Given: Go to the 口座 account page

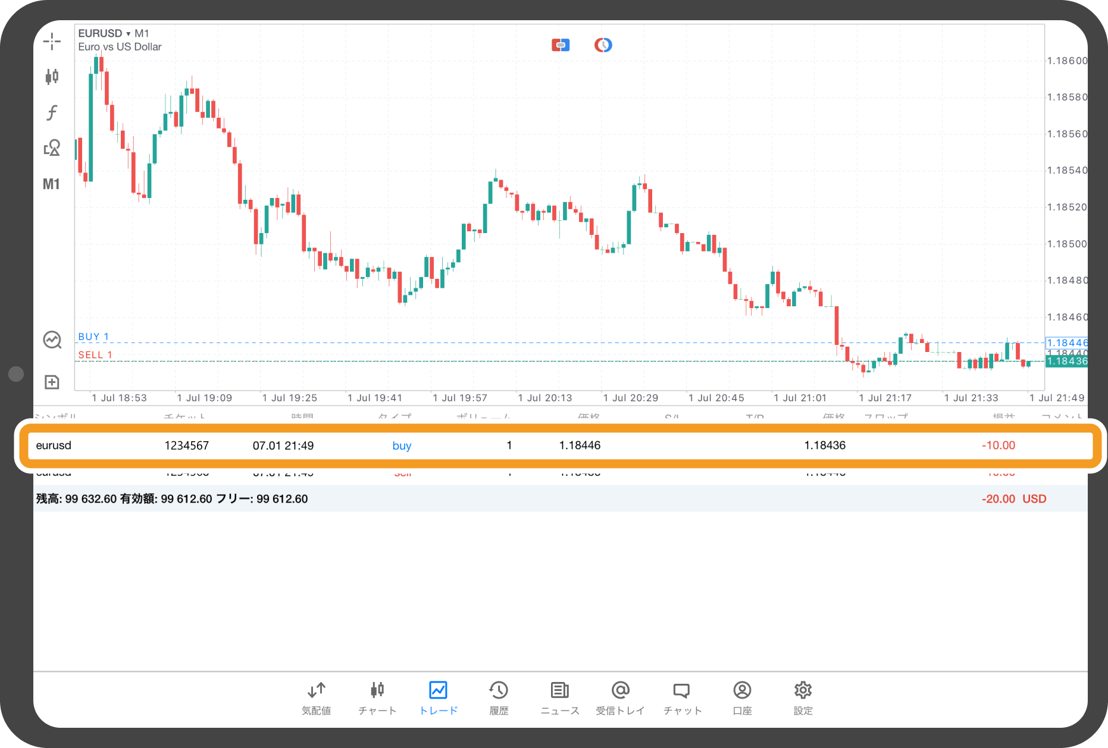Looking at the screenshot, I should pos(742,697).
